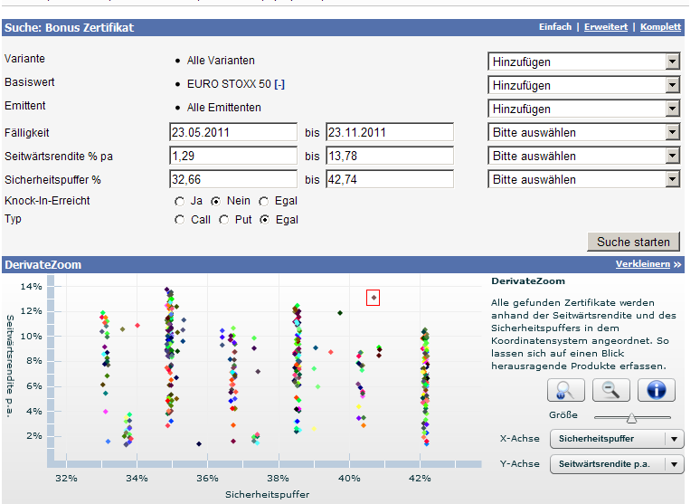Viewport: 700px width, 504px height.
Task: Click the dark green point near 40% at 12%
Action: click(x=340, y=313)
